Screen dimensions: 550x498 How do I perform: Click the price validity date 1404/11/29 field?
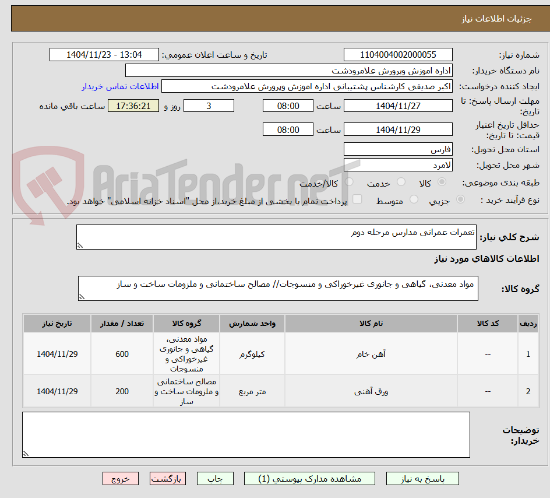click(x=398, y=129)
